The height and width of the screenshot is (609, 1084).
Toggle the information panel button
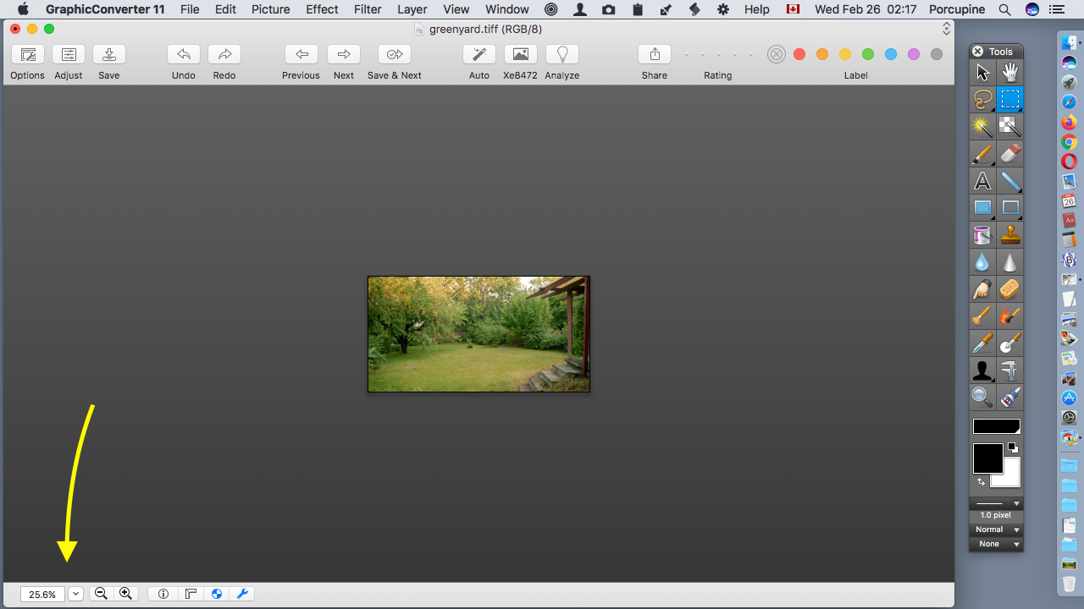point(163,594)
